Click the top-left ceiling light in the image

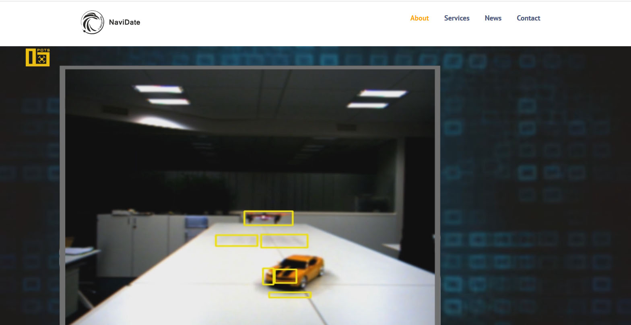158,88
